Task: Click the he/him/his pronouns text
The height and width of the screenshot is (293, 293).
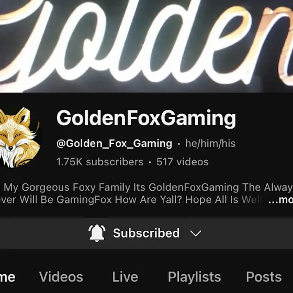Action: pyautogui.click(x=210, y=143)
